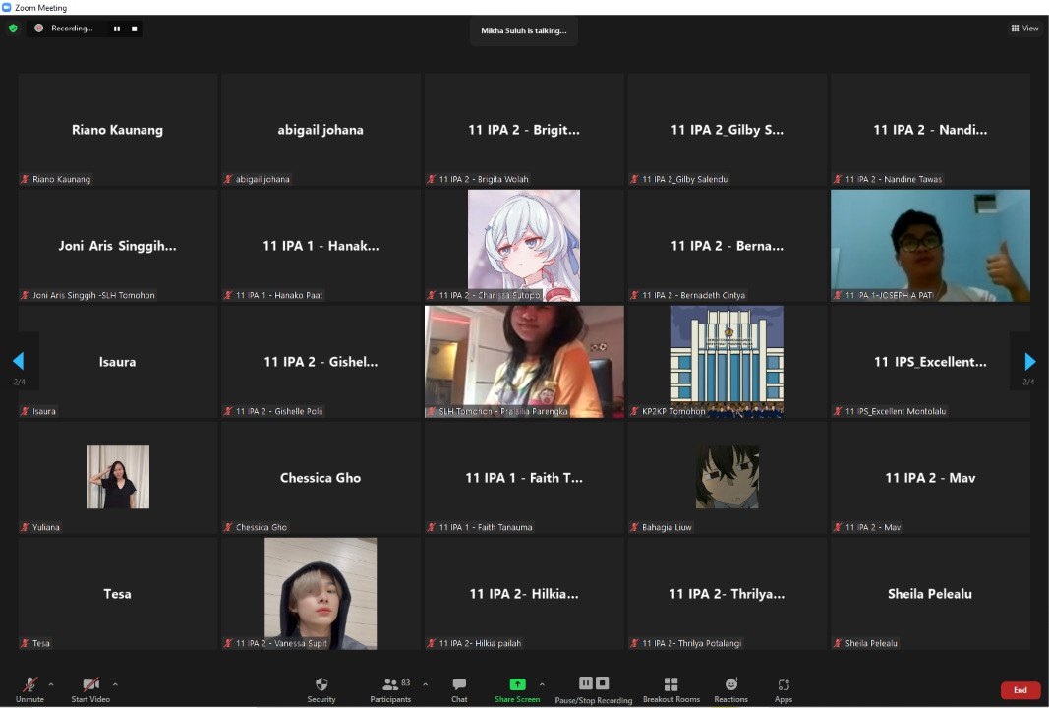This screenshot has width=1049, height=708.
Task: Open the View layout menu
Action: 1024,29
